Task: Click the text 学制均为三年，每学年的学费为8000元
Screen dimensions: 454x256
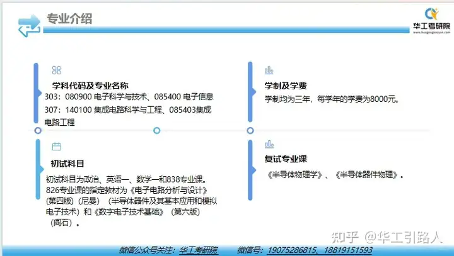Action: pos(332,99)
